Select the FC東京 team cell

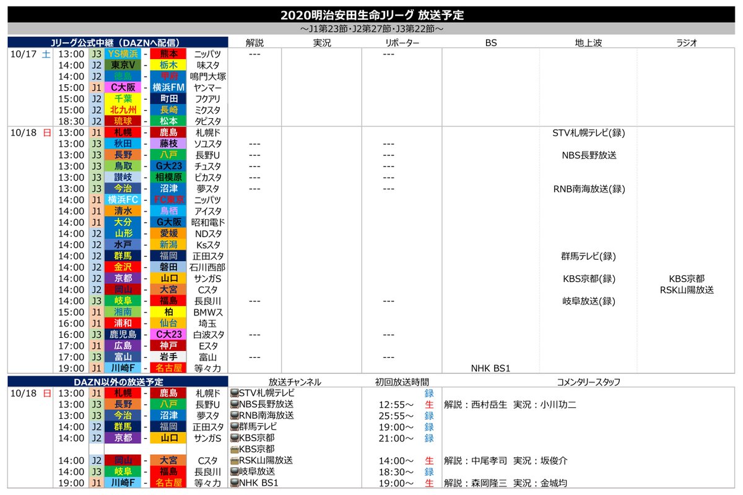pos(168,200)
